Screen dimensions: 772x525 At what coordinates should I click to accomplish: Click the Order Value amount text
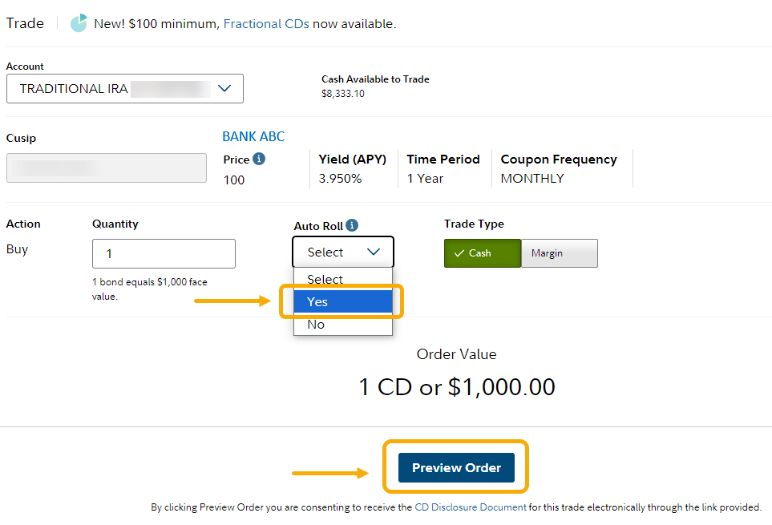tap(456, 387)
